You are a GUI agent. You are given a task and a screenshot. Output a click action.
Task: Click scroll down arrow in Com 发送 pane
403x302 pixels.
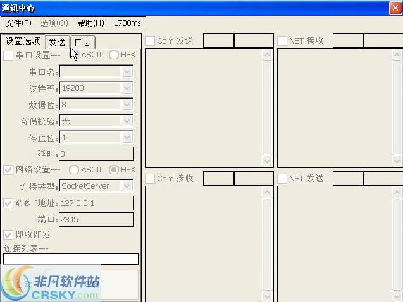tap(267, 161)
